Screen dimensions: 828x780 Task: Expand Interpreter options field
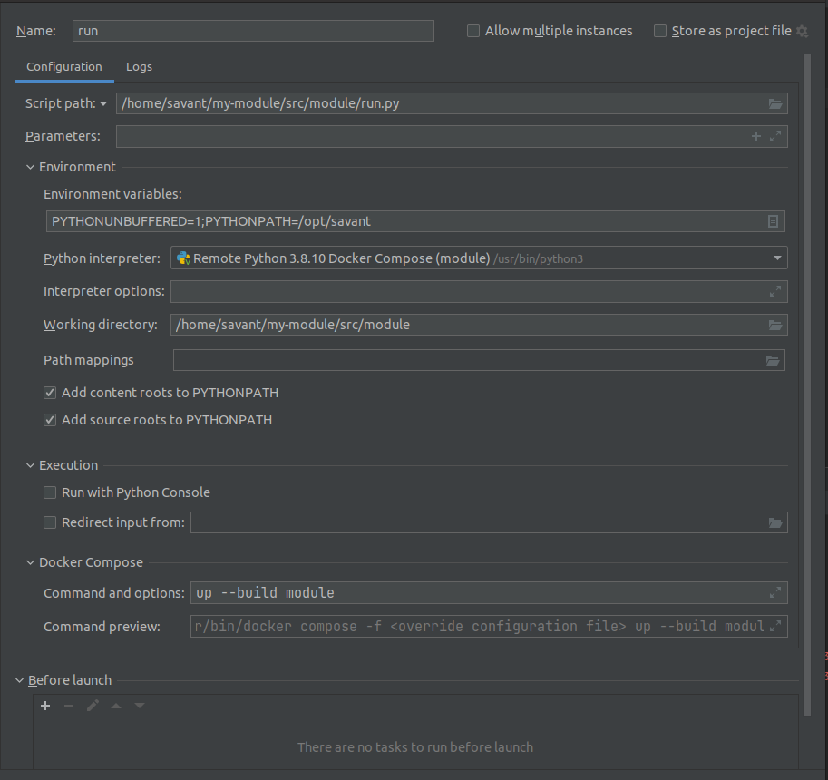tap(775, 291)
